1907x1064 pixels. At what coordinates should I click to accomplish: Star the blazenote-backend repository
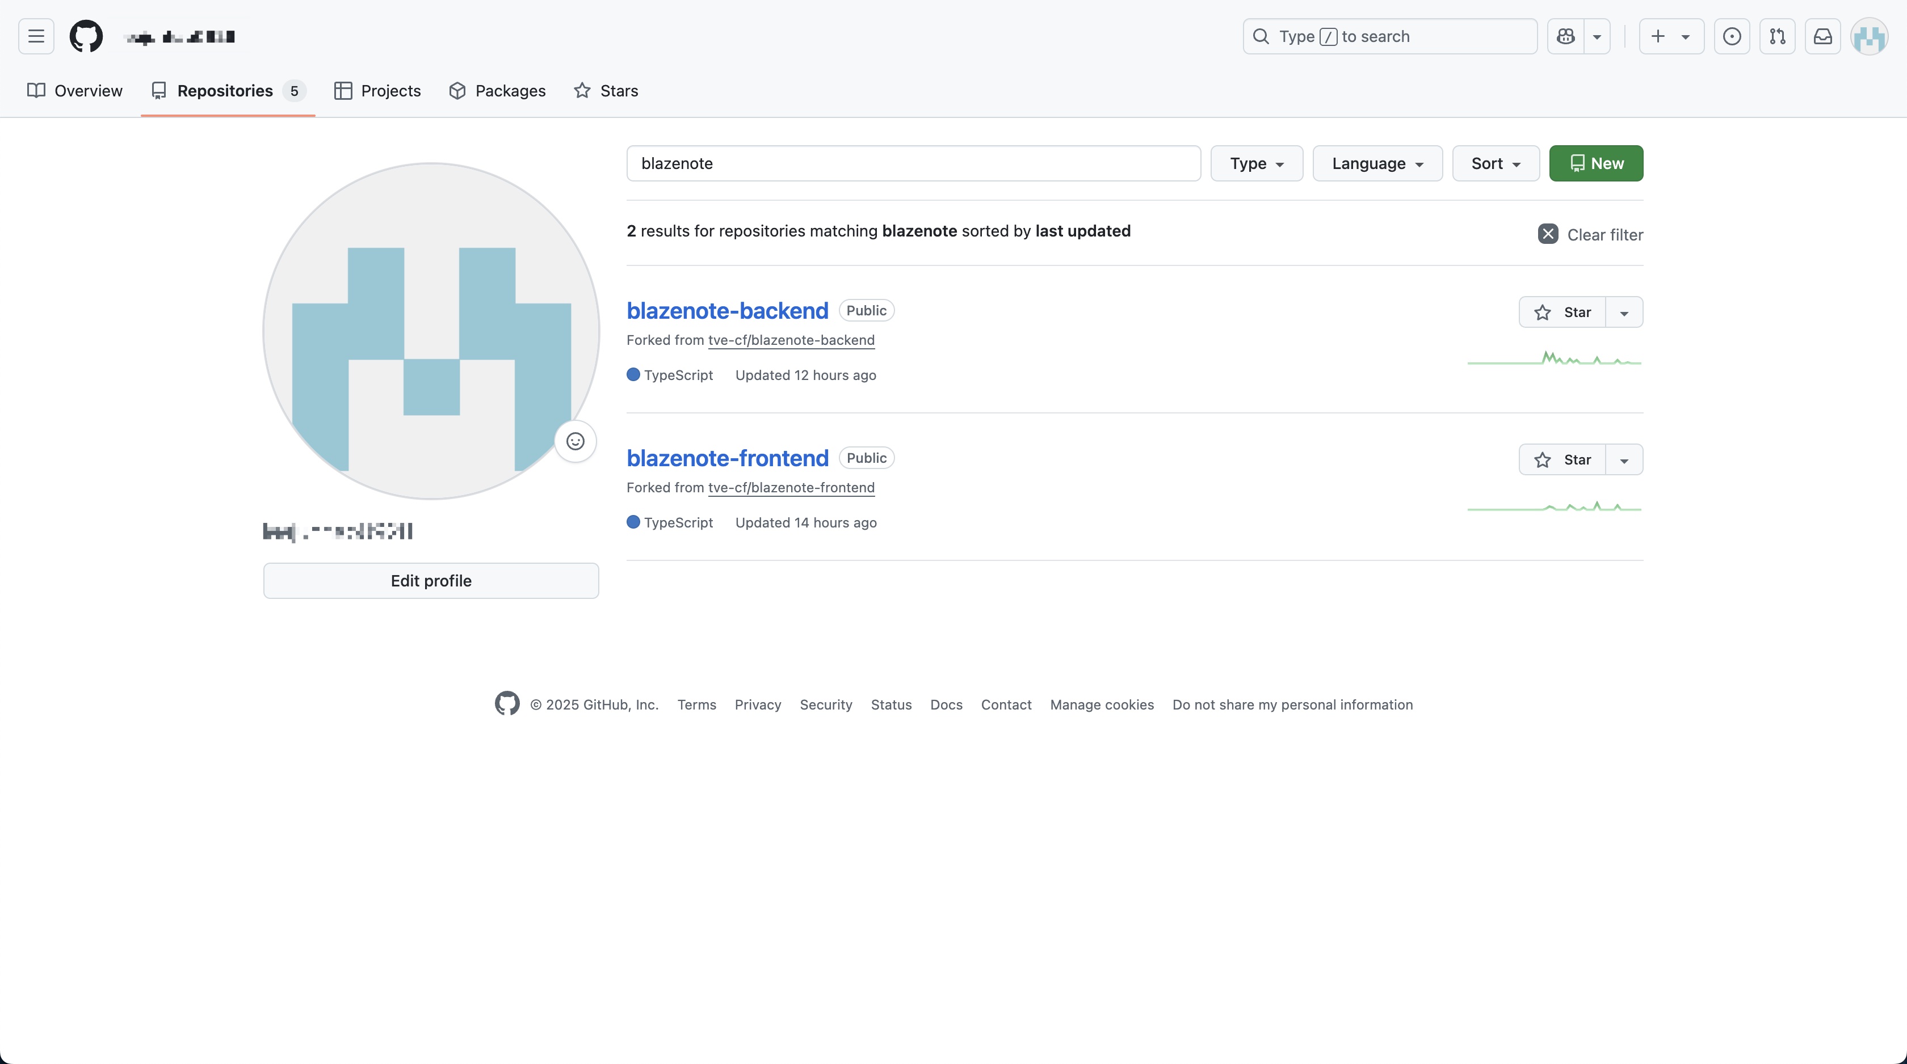[x=1562, y=313]
